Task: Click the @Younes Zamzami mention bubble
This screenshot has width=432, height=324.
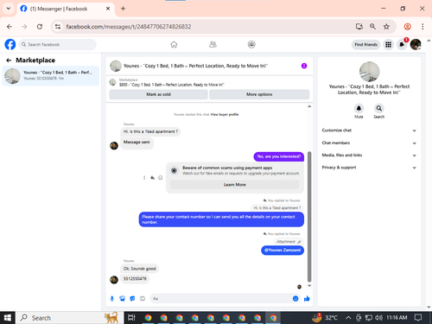Action: point(283,251)
